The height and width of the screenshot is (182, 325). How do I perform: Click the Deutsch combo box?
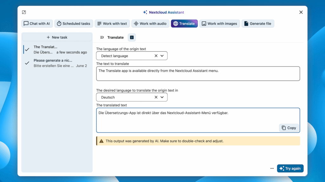(132, 97)
